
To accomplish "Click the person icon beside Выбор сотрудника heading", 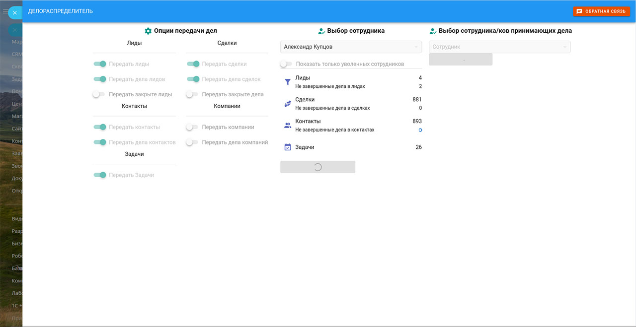I will [x=321, y=31].
